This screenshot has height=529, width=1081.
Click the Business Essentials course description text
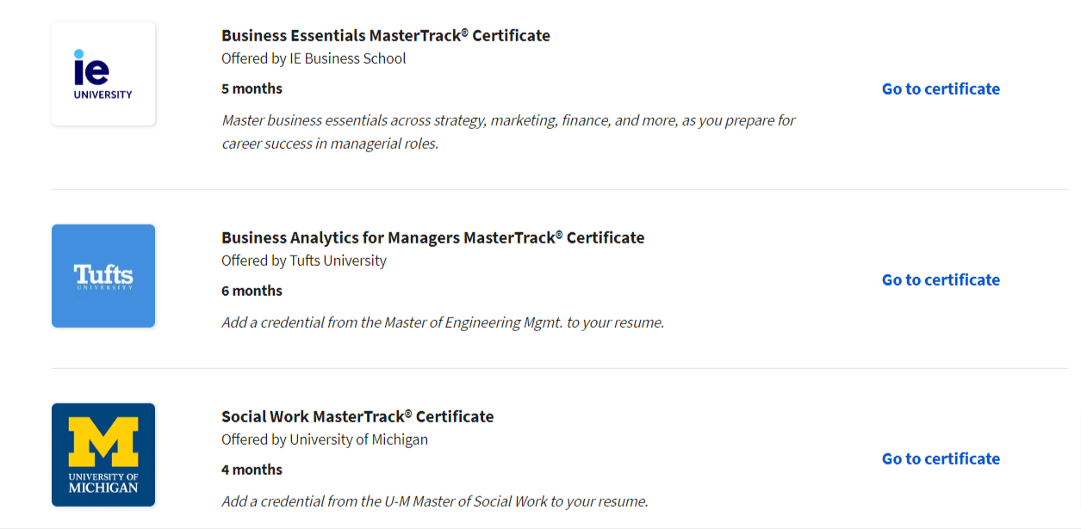[508, 131]
